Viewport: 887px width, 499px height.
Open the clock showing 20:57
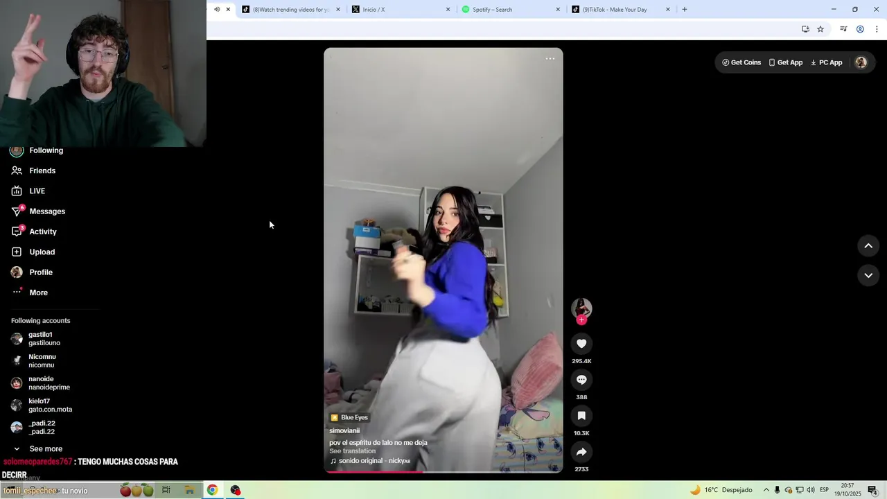848,490
